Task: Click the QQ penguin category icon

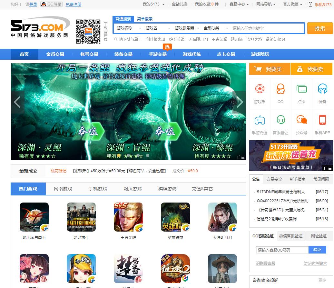Action: click(280, 89)
